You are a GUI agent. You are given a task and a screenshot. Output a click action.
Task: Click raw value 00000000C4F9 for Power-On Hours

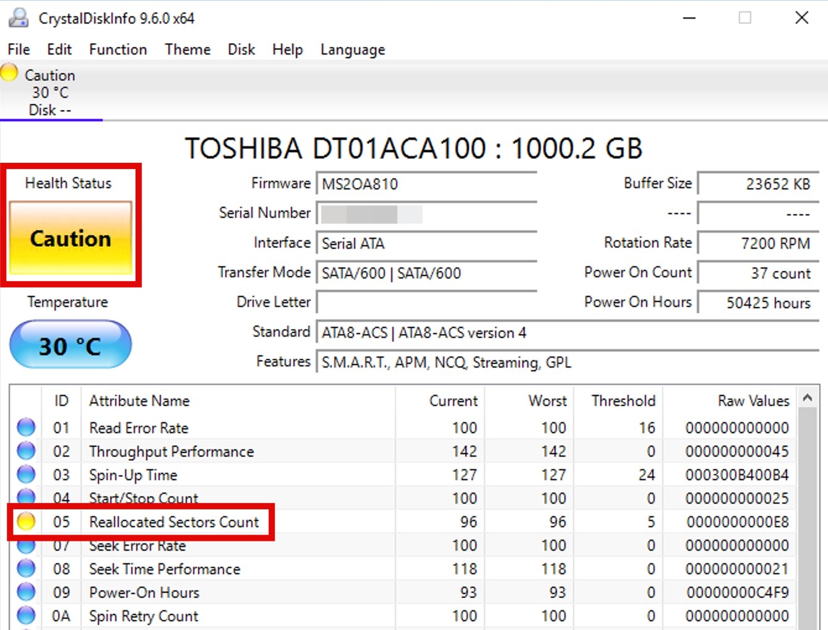pos(738,592)
